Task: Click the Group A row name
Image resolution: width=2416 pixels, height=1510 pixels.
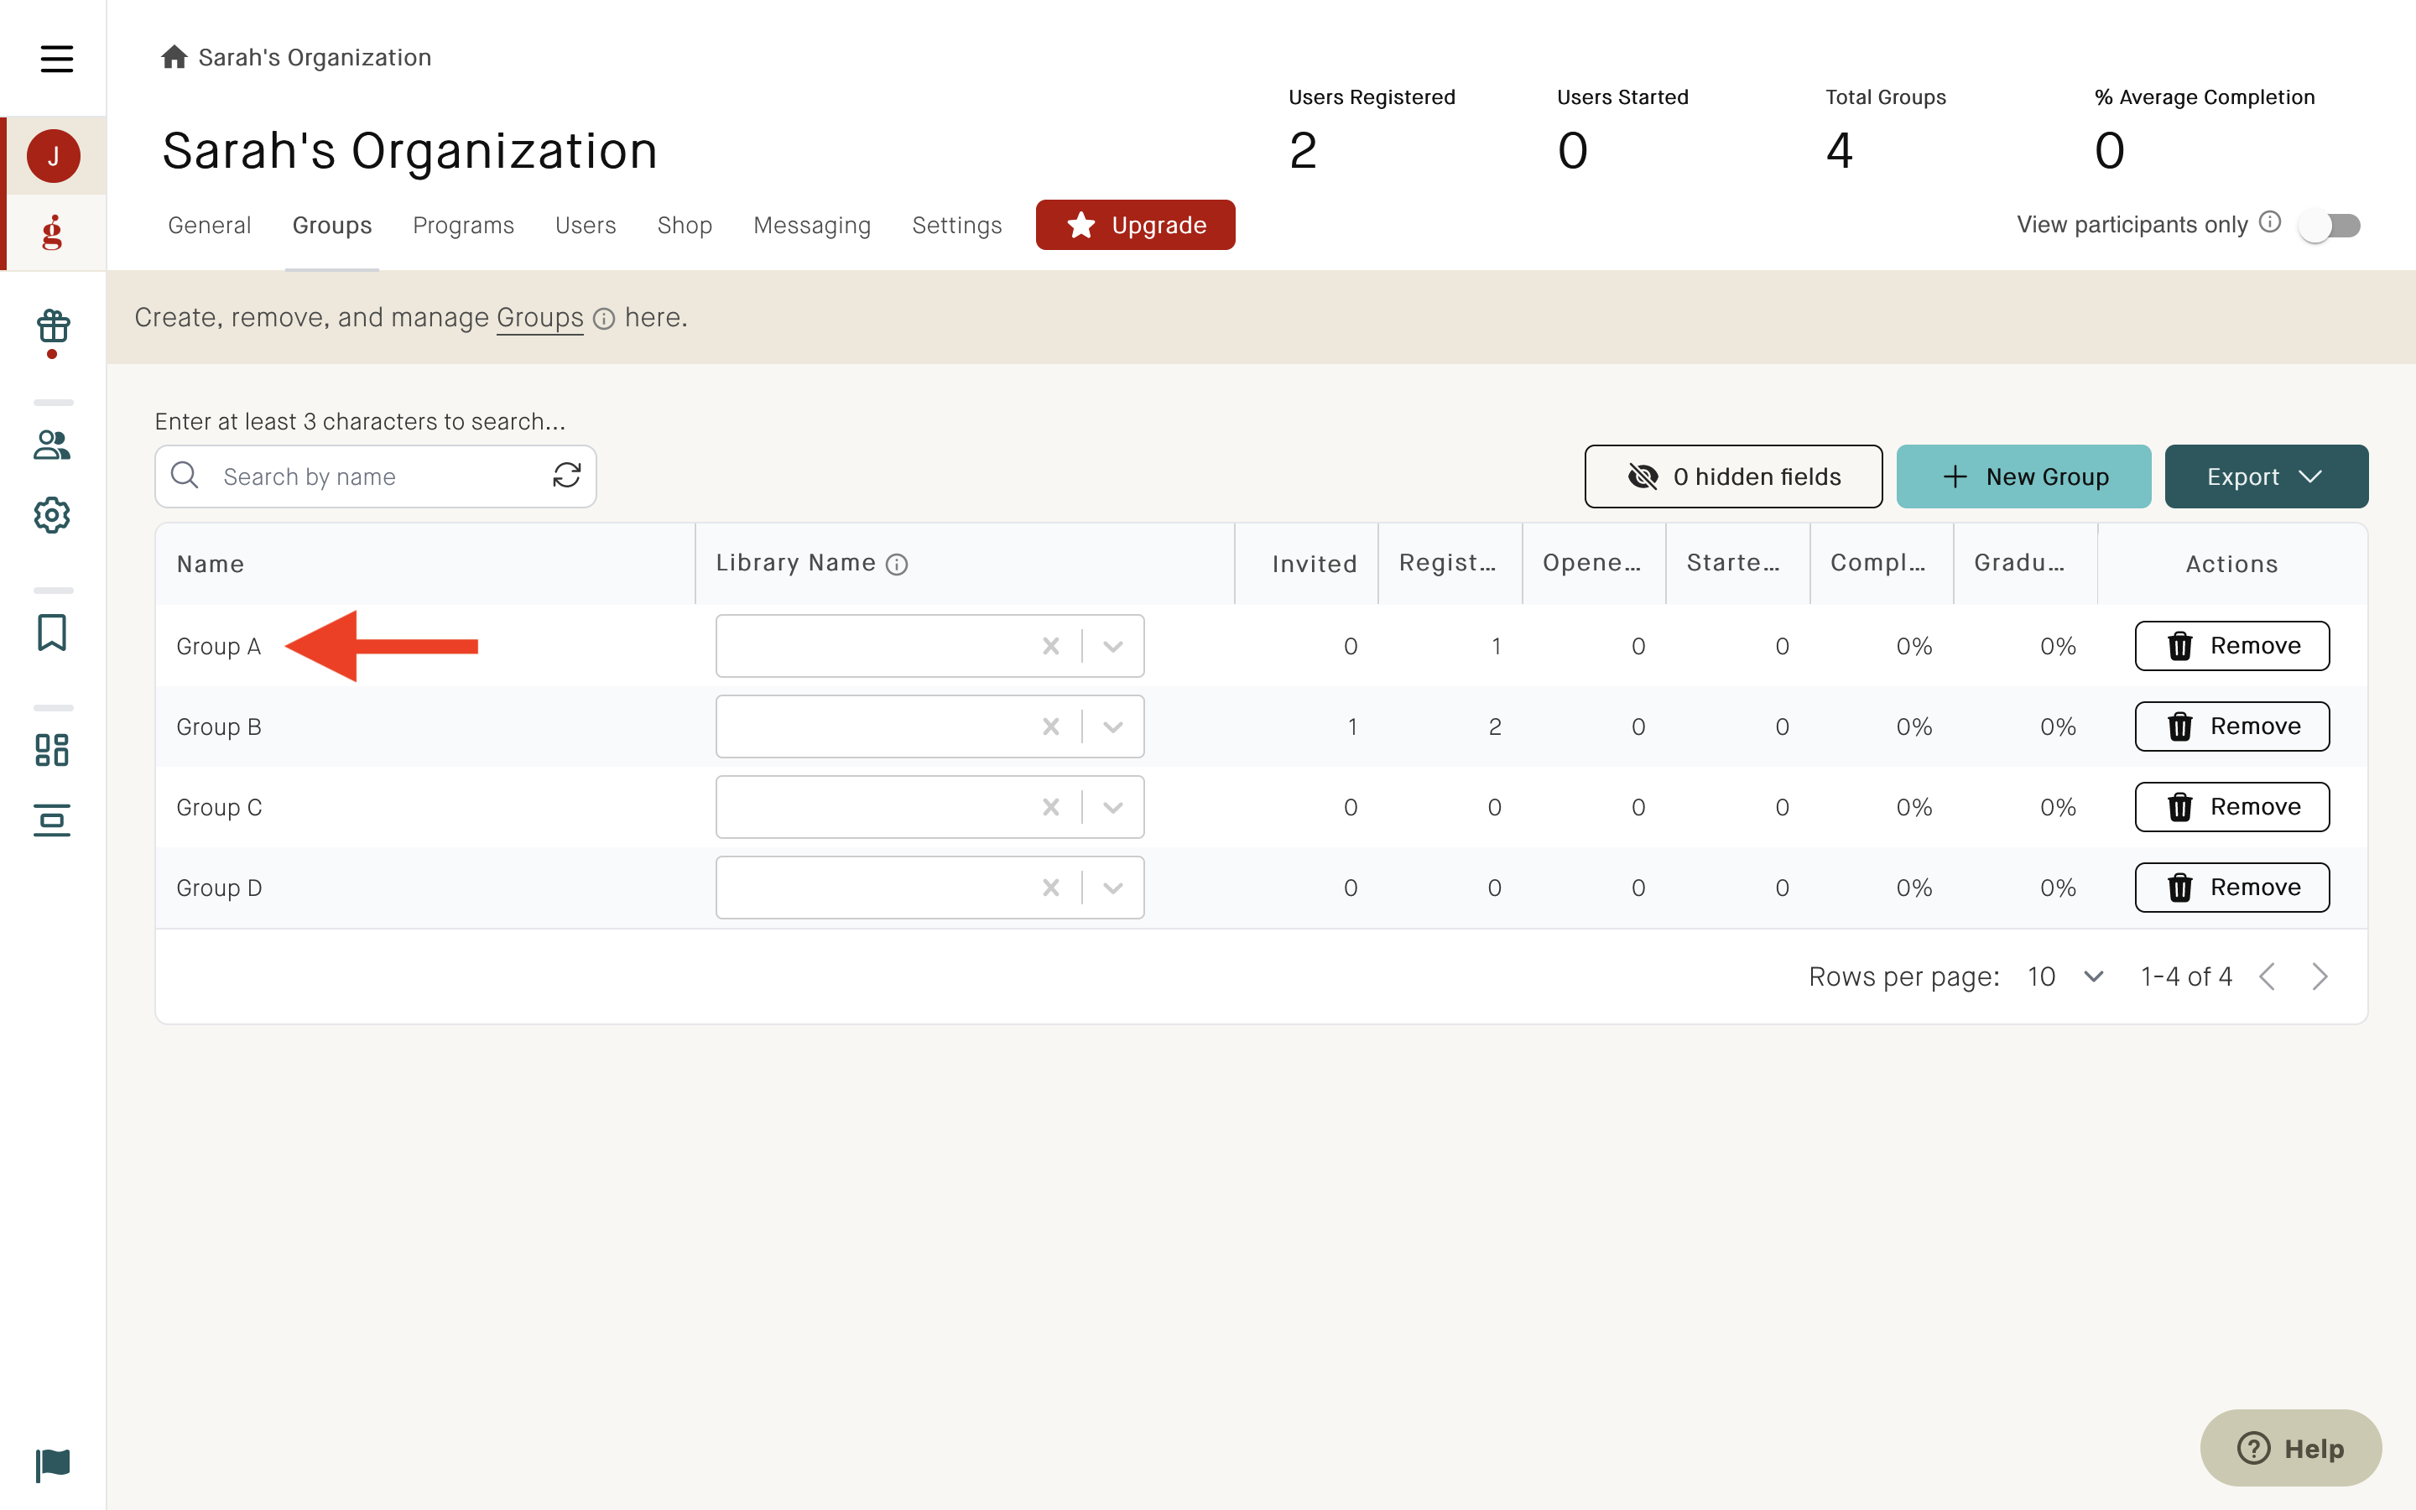Action: [x=219, y=646]
